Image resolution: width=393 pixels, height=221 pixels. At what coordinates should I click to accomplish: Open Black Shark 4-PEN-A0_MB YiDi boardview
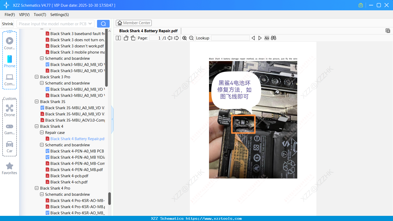coord(75,157)
